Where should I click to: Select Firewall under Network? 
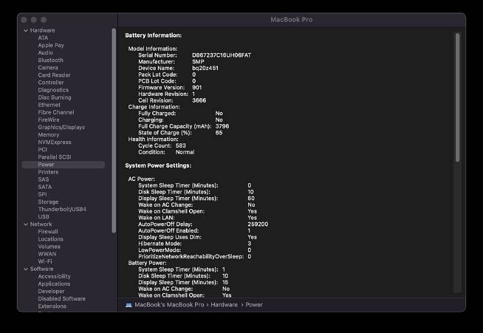48,231
